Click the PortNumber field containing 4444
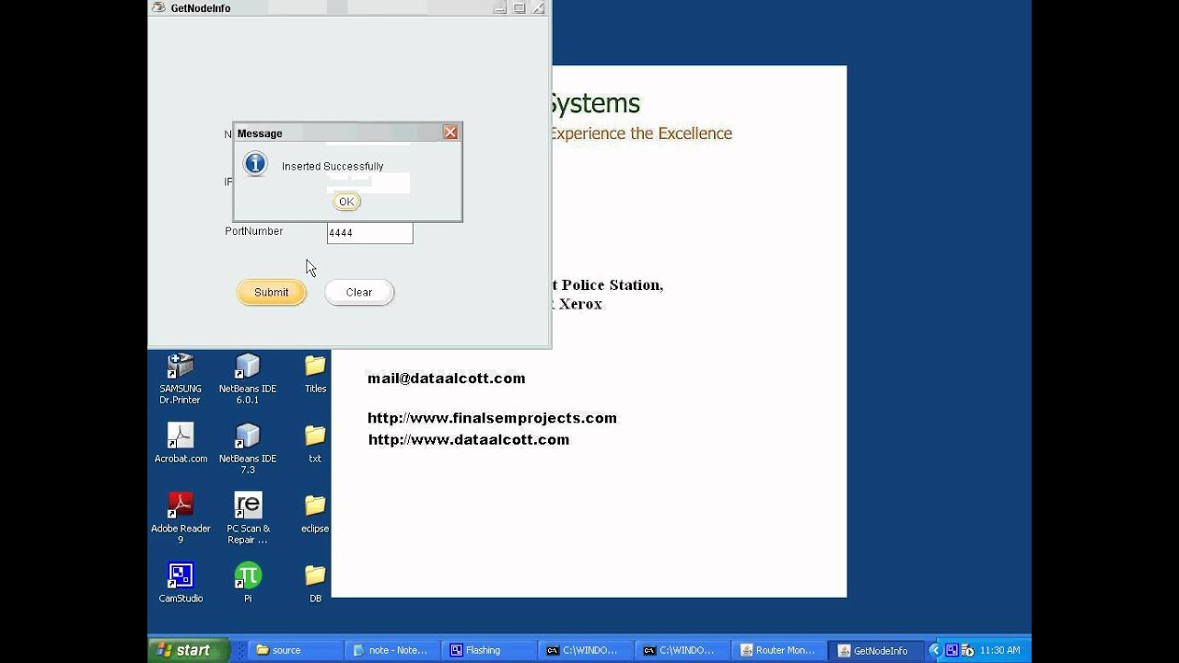Image resolution: width=1179 pixels, height=663 pixels. pyautogui.click(x=369, y=233)
